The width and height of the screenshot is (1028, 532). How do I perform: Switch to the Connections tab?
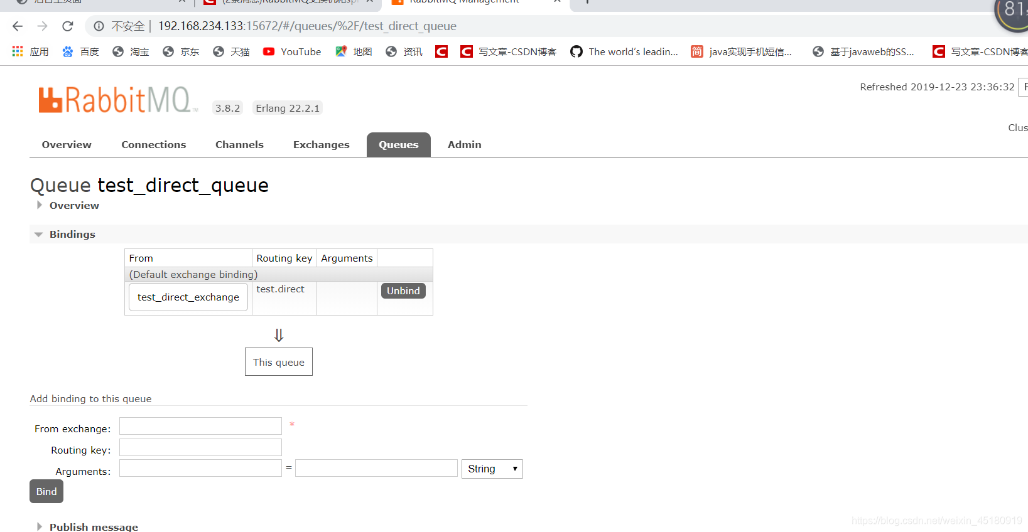pos(154,145)
